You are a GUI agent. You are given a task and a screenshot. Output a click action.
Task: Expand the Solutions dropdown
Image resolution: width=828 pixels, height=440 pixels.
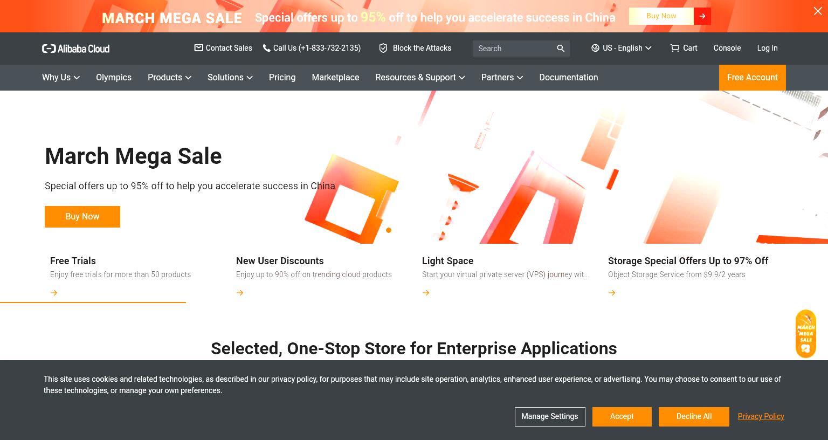click(230, 78)
